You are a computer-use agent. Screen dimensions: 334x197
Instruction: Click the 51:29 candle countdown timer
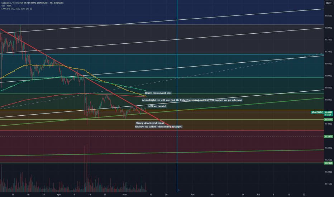[329, 115]
